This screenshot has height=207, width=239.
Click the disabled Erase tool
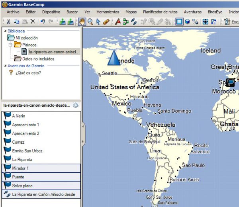[160, 22]
